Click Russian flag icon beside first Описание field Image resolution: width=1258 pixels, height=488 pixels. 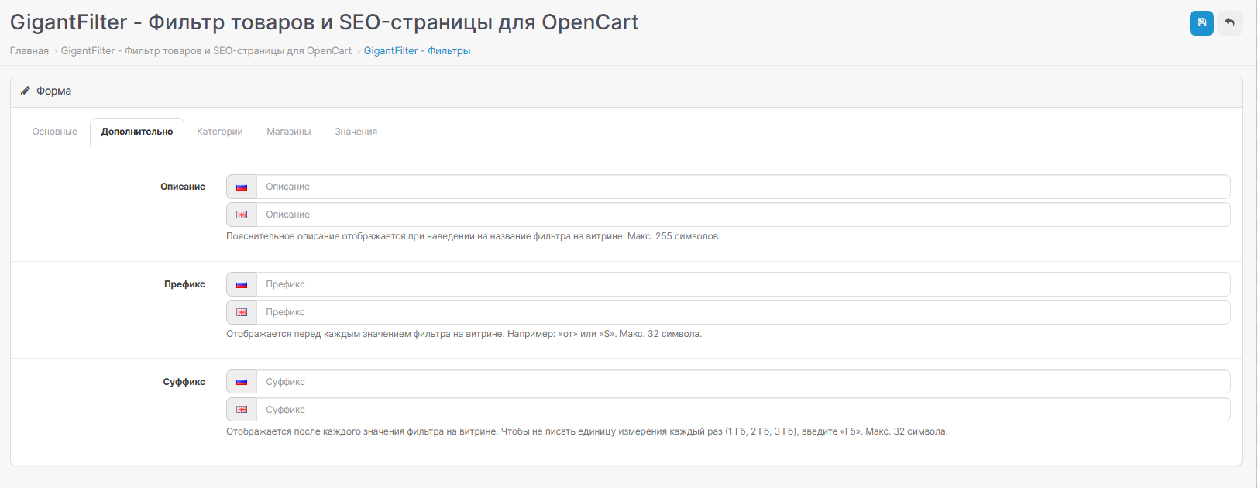242,187
